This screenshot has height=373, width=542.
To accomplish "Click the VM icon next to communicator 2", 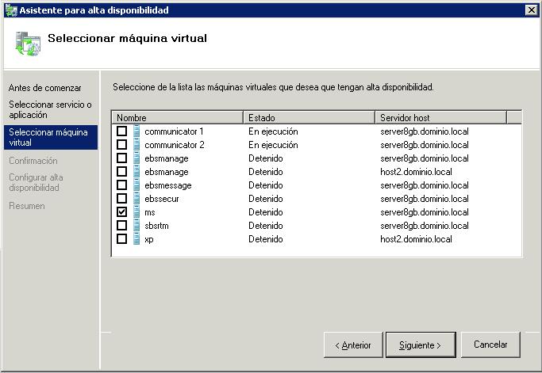I will [136, 145].
